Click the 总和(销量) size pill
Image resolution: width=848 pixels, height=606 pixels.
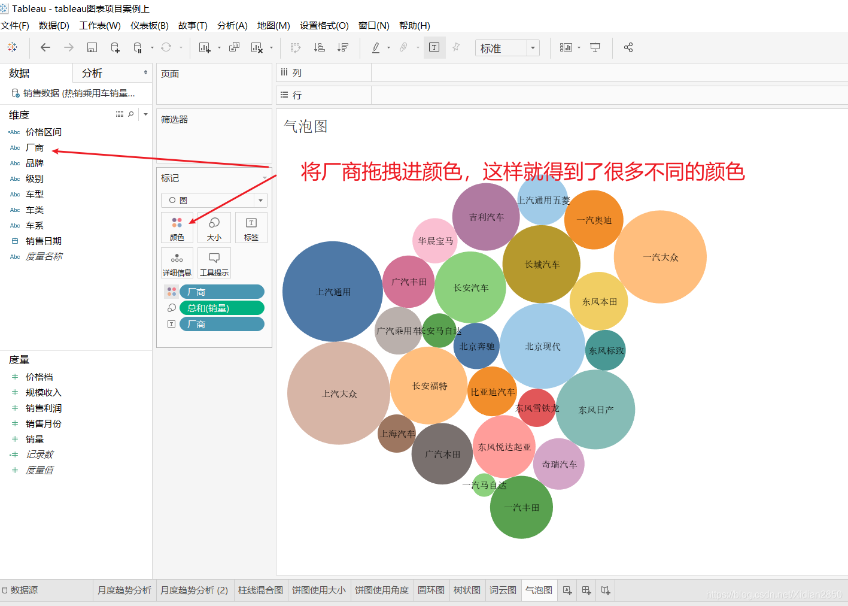pyautogui.click(x=222, y=308)
